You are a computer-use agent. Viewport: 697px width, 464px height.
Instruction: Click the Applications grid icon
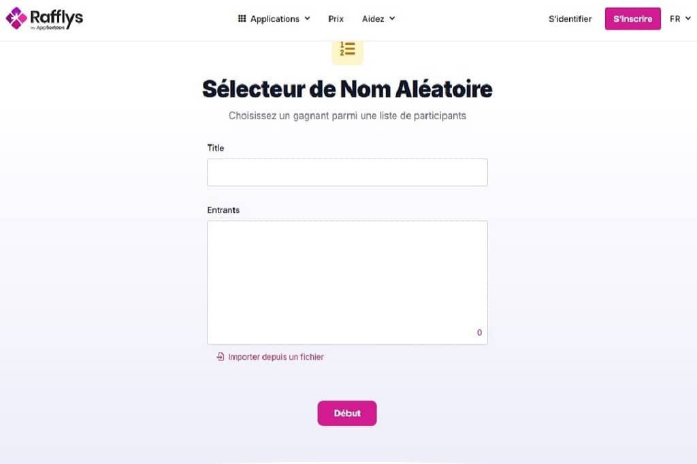tap(242, 19)
